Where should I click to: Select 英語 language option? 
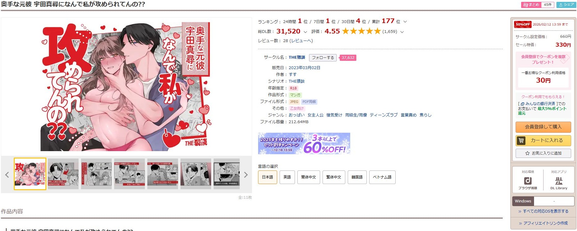point(287,177)
